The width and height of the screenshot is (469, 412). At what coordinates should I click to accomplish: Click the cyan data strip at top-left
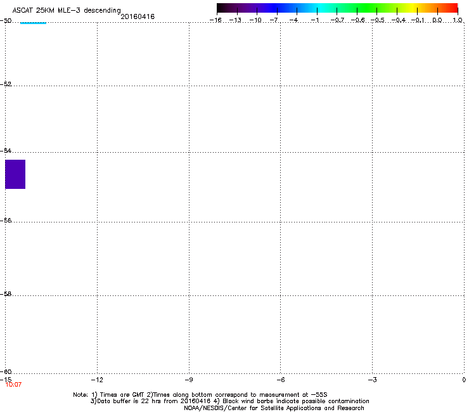33,23
